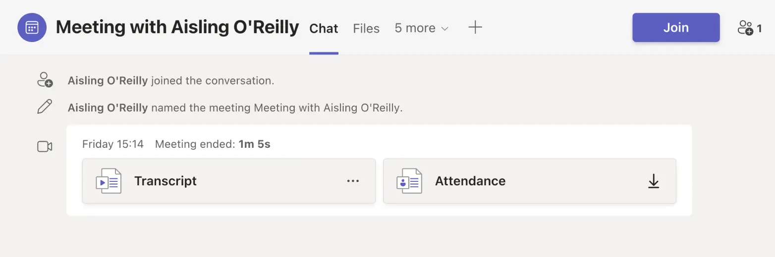Click the Transcript document icon
The image size is (775, 257).
tap(109, 181)
